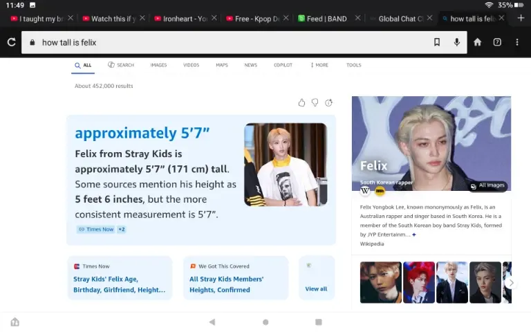Open the browser three-dot menu
This screenshot has width=531, height=332.
(517, 42)
